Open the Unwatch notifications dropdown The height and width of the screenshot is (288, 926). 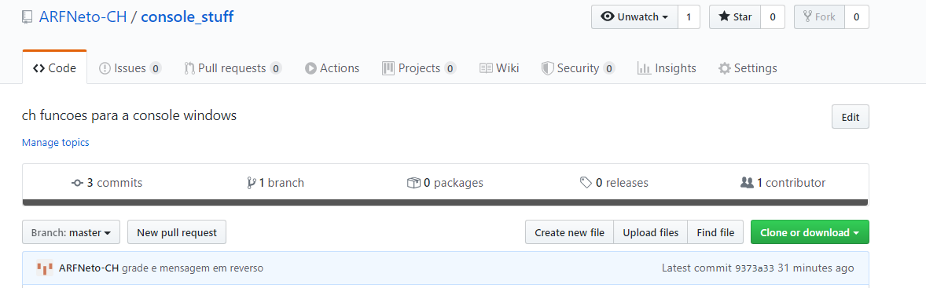(635, 17)
